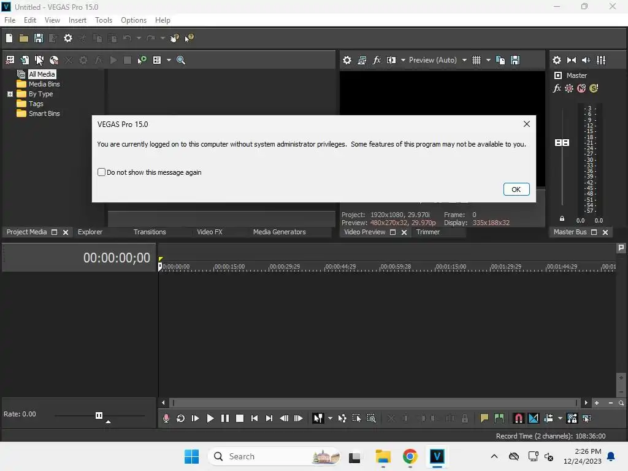
Task: Confirm dialog with OK button
Action: coord(516,190)
